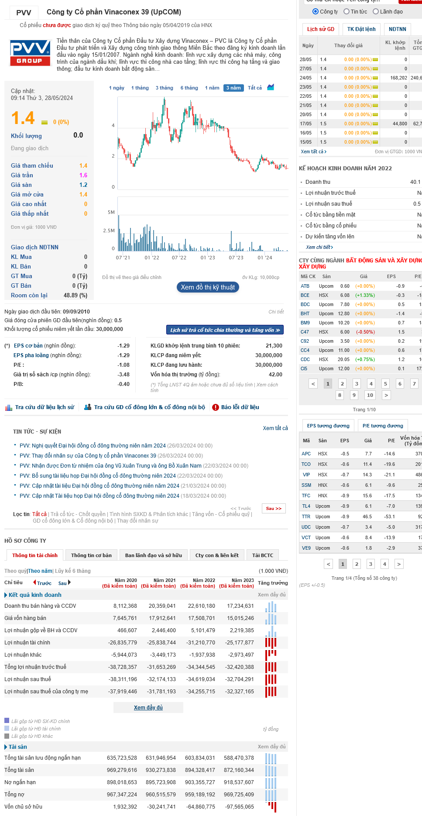The width and height of the screenshot is (422, 816).
Task: Open the Chi tiết link above dividend button
Action: click(276, 312)
